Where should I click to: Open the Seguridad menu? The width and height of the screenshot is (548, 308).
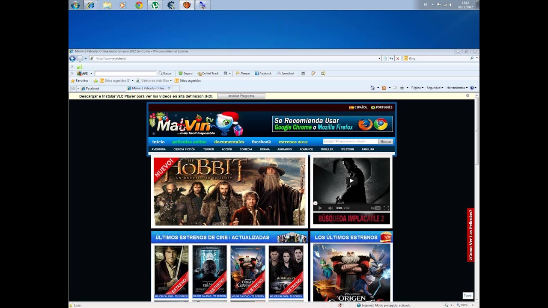pos(435,88)
